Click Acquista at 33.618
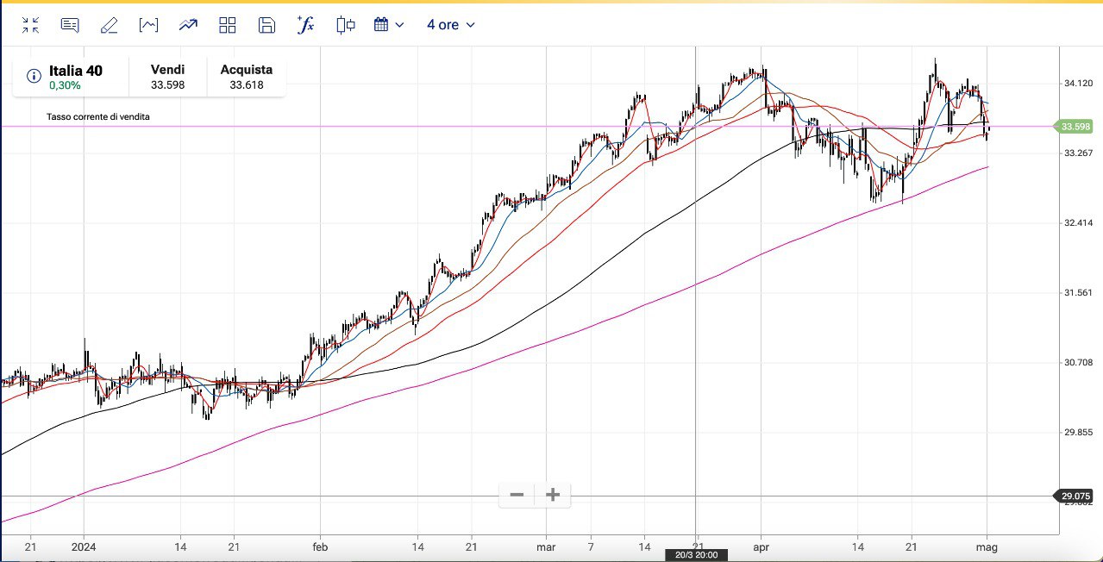 point(246,77)
